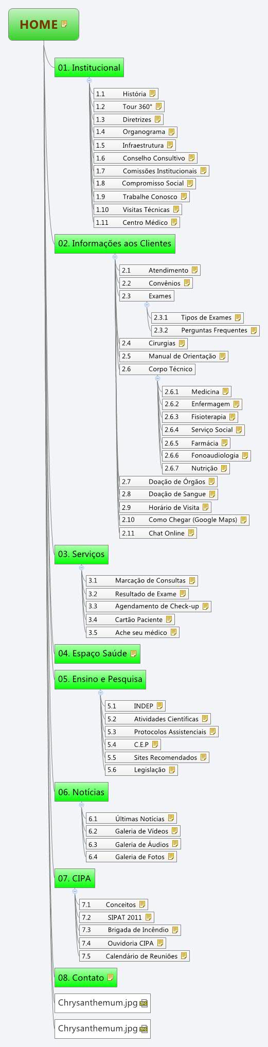268x1047 pixels.
Task: Collapse the 2.6 Corpo Técnico subtopics
Action: pyautogui.click(x=157, y=378)
